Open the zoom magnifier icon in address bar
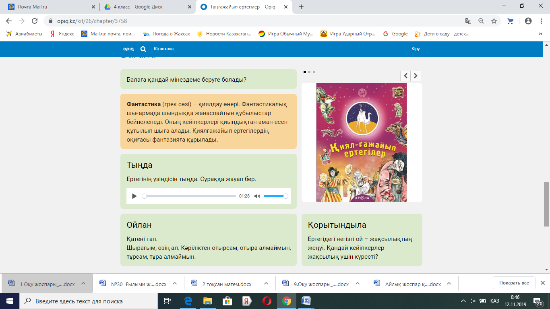550x309 pixels. coord(481,21)
